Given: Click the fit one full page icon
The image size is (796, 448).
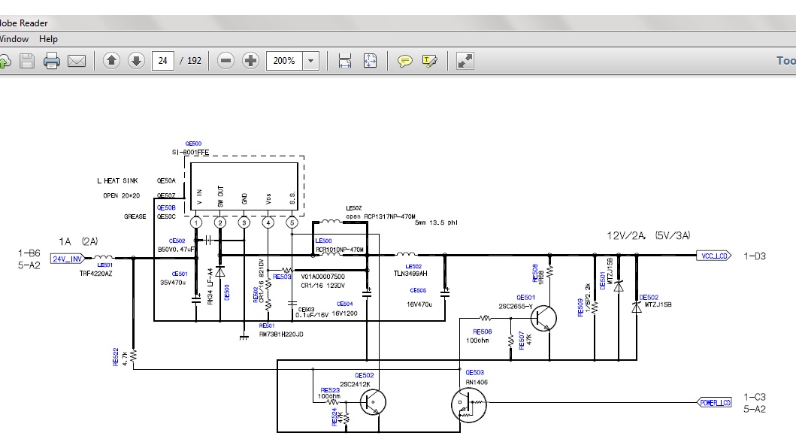Looking at the screenshot, I should [370, 61].
